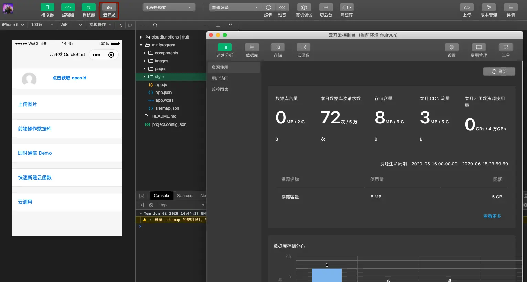This screenshot has width=527, height=282.
Task: Open the WiFi network type dropdown
Action: tap(71, 25)
